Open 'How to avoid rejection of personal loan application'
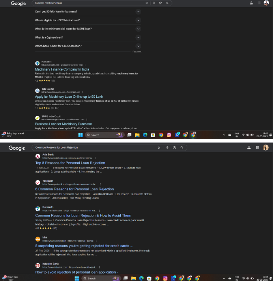The width and height of the screenshot is (273, 281). pyautogui.click(x=77, y=272)
